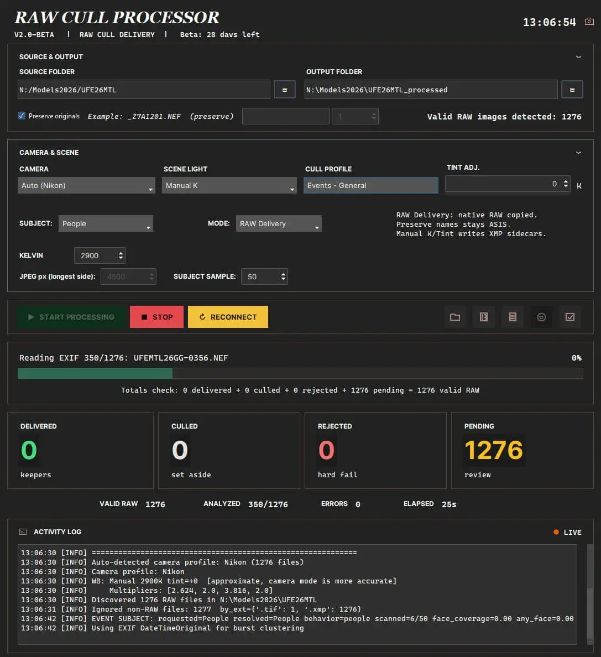Click the 'Totals check' summary line
Viewport: 601px width, 657px height.
pos(300,390)
